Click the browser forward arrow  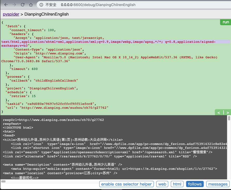pos(14,5)
